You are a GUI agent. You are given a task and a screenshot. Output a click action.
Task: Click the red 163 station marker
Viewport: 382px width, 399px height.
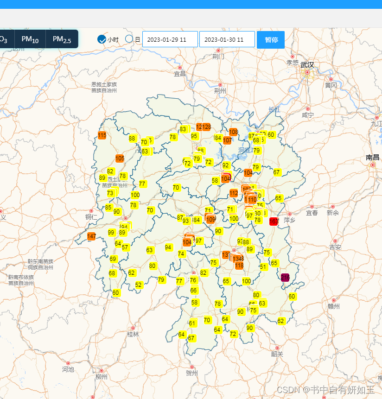click(274, 221)
